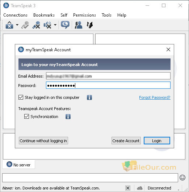The height and width of the screenshot is (192, 189).
Task: Maximize the TeamSpeak 3 window
Action: (164, 5)
